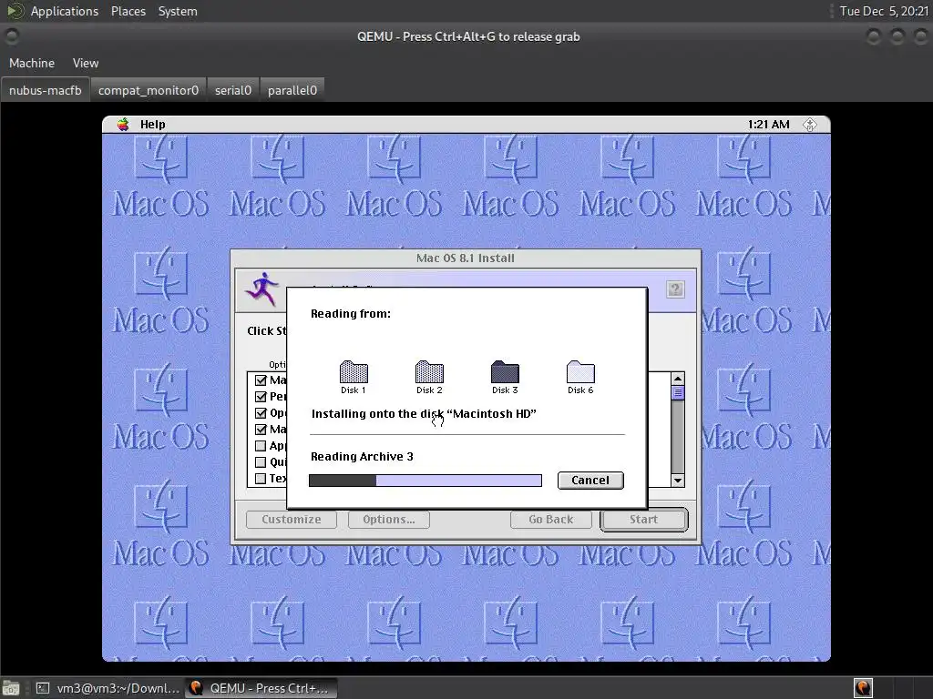Toggle the unchecked 'Te' checkbox
This screenshot has width=933, height=699.
(x=261, y=479)
